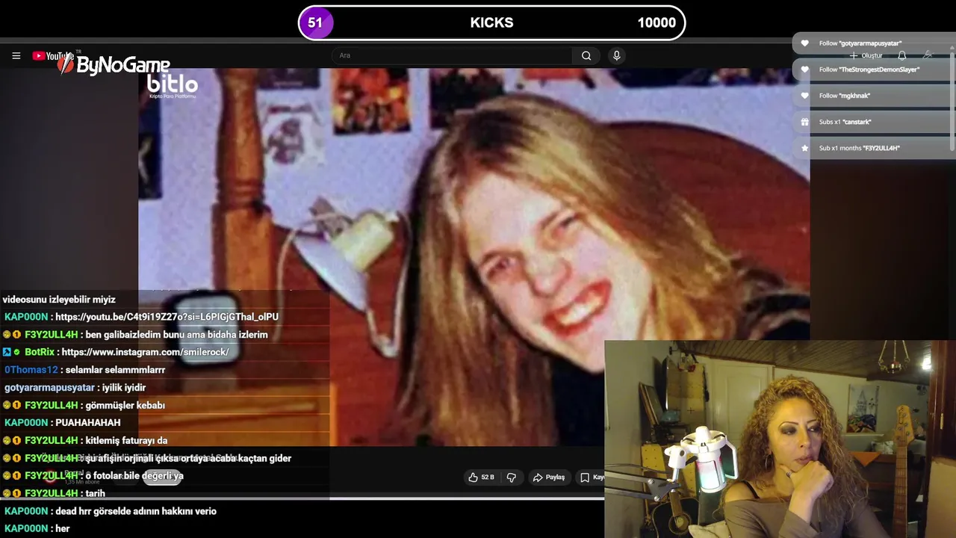
Task: Click the star icon beside Sub x1 months "F3Y2ULL4H"
Action: (804, 148)
